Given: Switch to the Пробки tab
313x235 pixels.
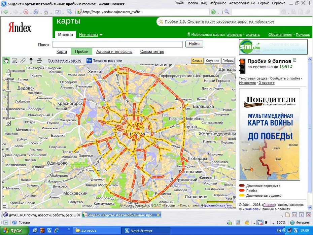Looking at the screenshot, I should (81, 52).
